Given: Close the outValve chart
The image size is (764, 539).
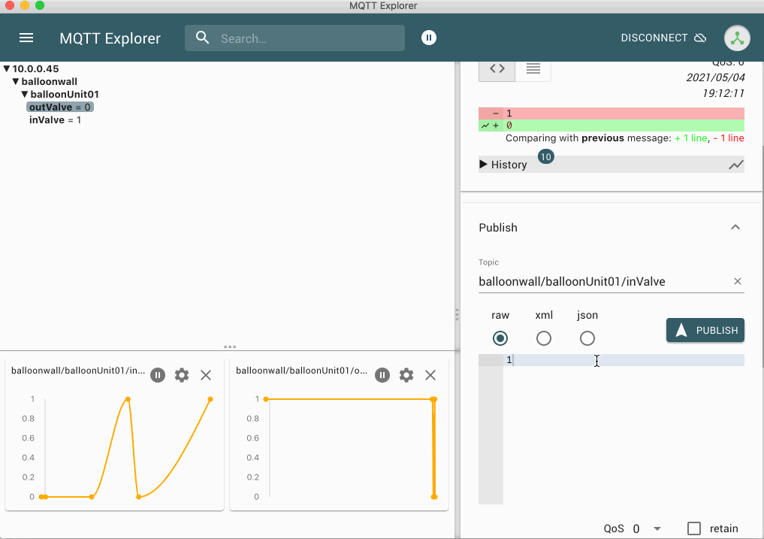Looking at the screenshot, I should coord(430,375).
